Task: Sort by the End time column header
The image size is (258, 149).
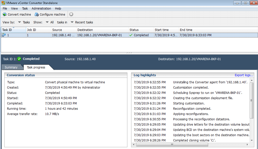Action: pos(218,30)
